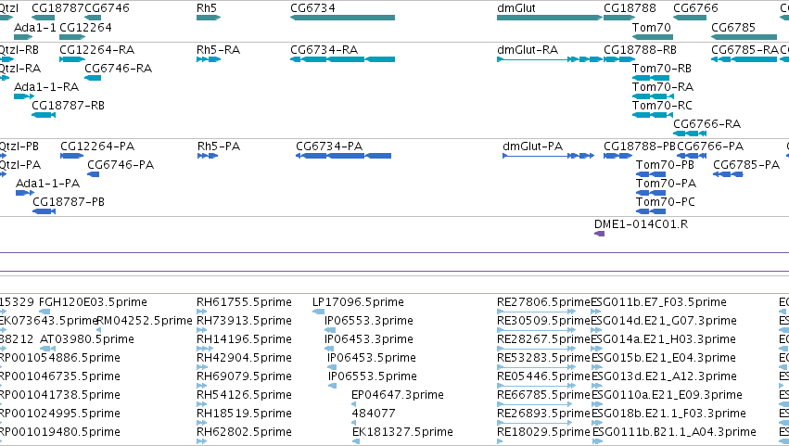This screenshot has height=446, width=789.
Task: Open the Rh5-PA protein label
Action: click(x=219, y=147)
